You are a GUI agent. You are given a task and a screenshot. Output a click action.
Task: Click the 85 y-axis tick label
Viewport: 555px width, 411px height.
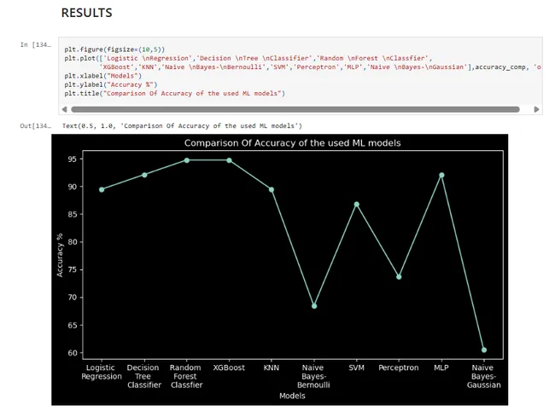coord(73,215)
